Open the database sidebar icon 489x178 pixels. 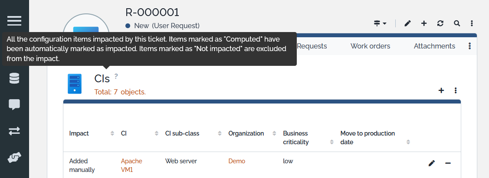(14, 78)
